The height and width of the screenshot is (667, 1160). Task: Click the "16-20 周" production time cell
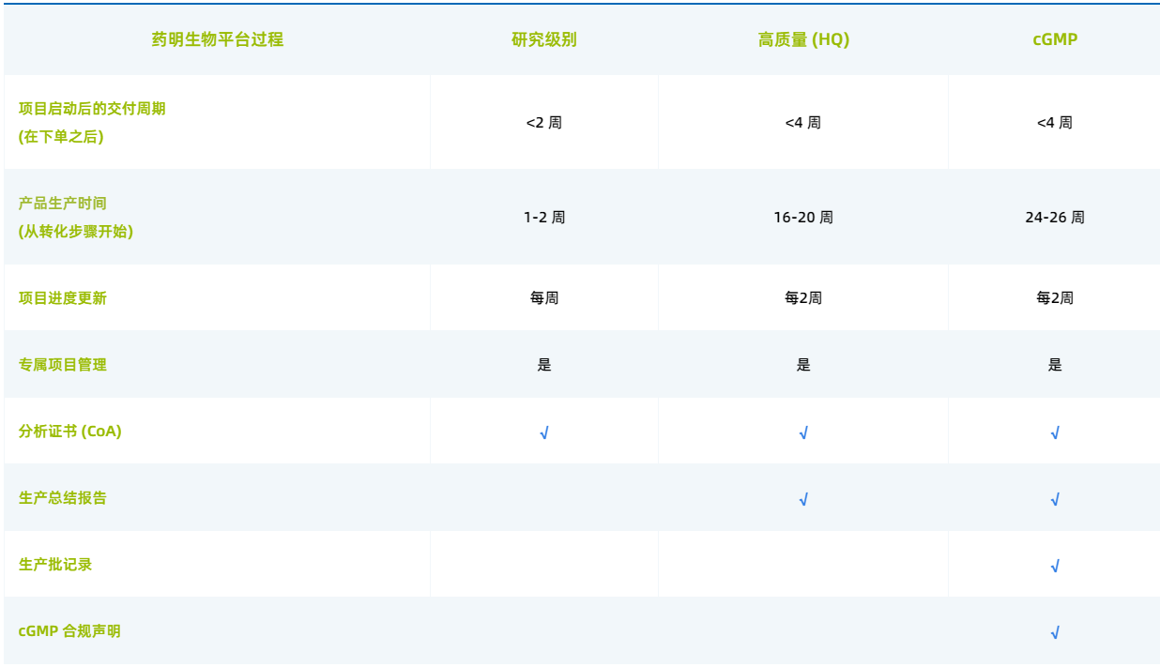point(803,218)
